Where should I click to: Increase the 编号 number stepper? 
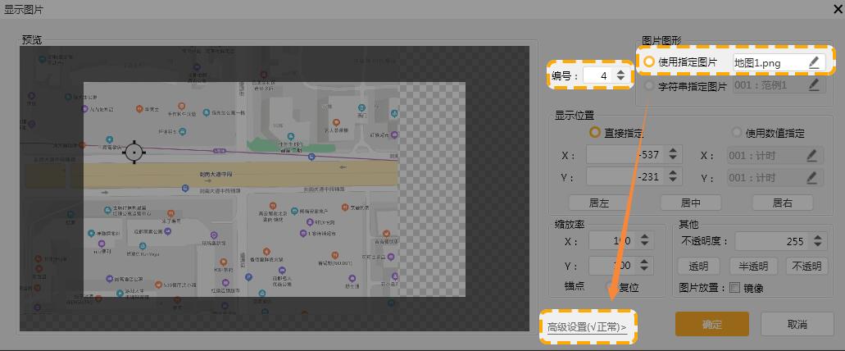pyautogui.click(x=620, y=71)
